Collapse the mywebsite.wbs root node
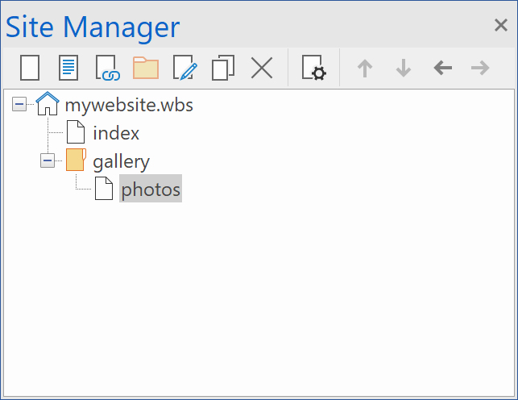Image resolution: width=518 pixels, height=400 pixels. pyautogui.click(x=19, y=105)
